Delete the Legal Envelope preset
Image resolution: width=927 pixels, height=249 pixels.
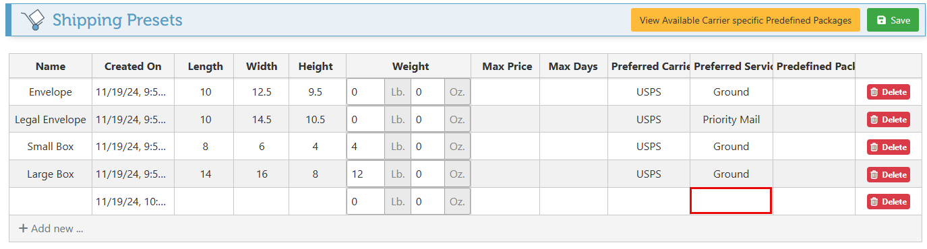889,120
